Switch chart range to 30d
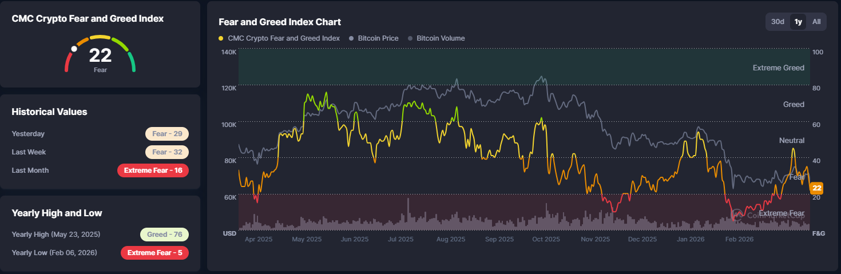Viewport: 841px width, 274px height. [777, 22]
